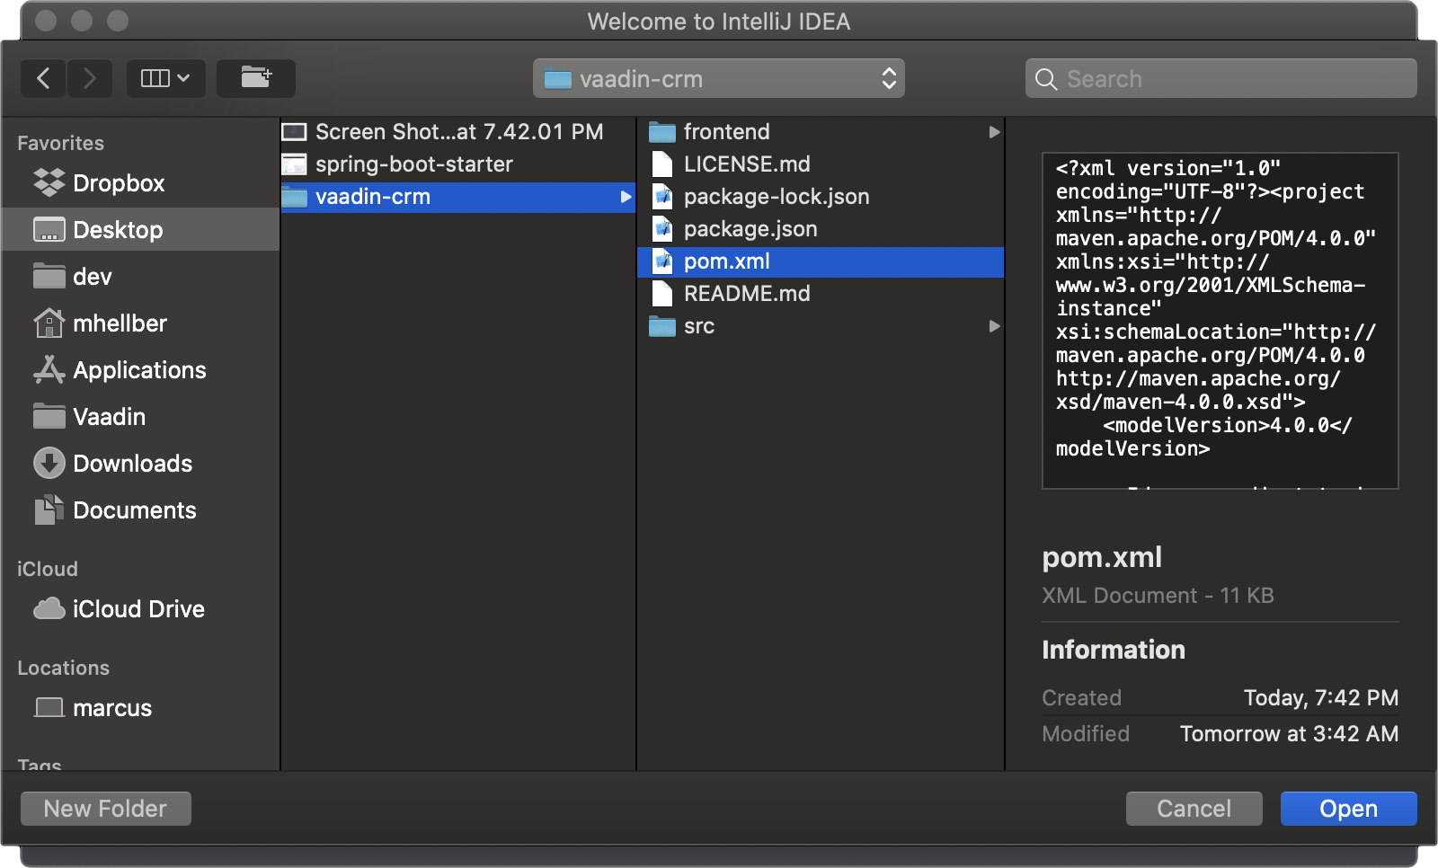Open the Downloads folder in sidebar
This screenshot has height=868, width=1438.
132,463
